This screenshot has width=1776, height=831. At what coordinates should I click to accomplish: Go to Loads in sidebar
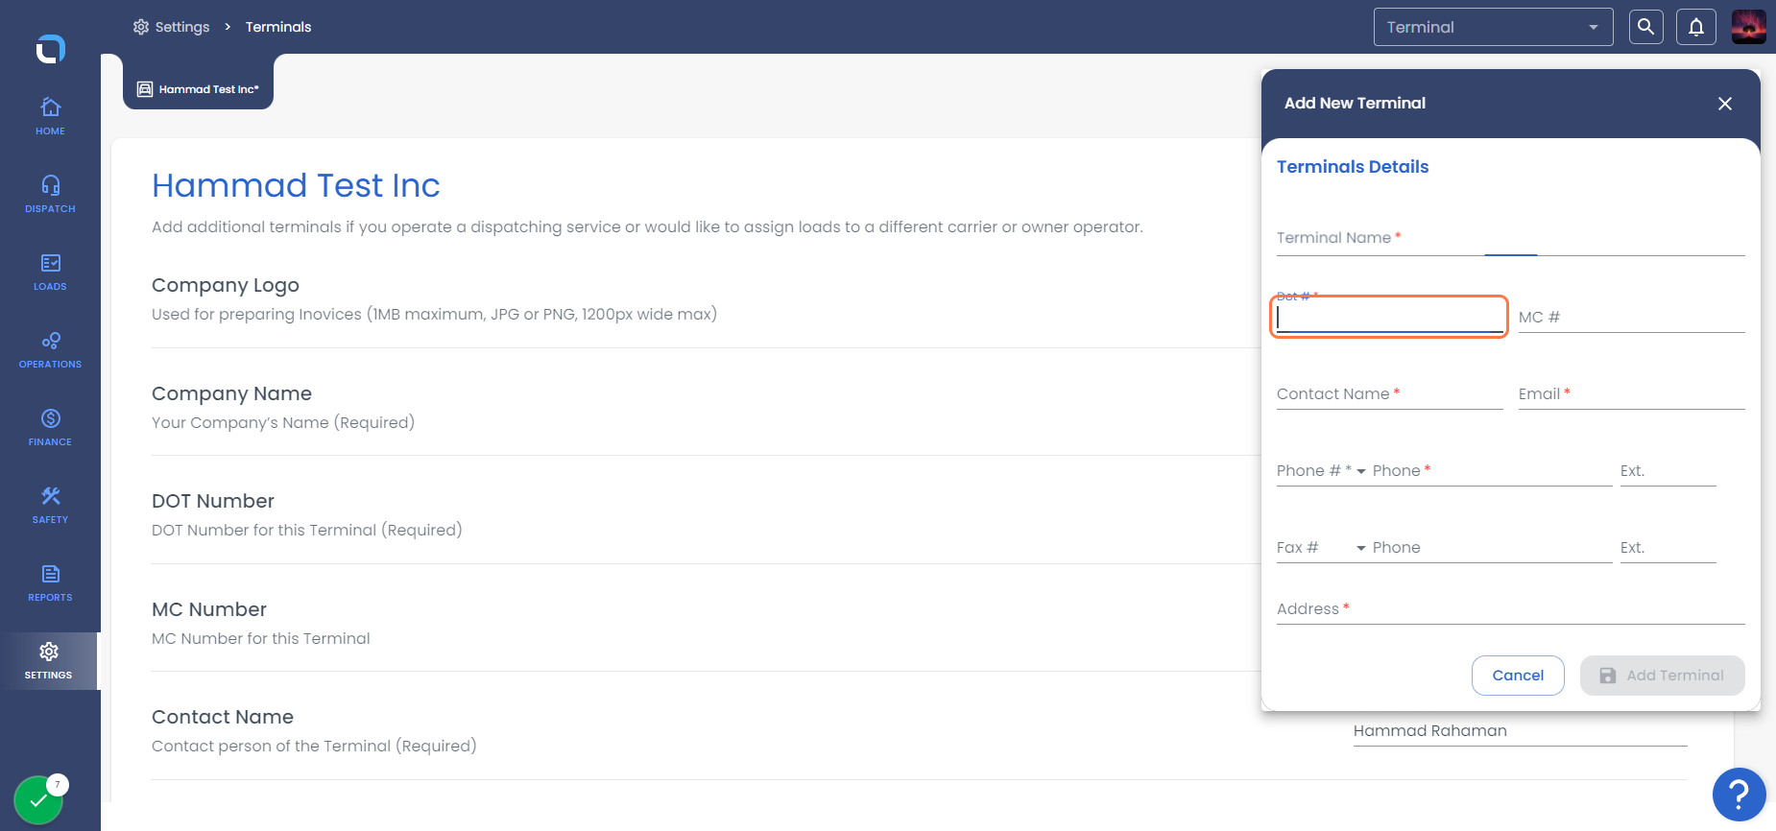click(x=50, y=272)
